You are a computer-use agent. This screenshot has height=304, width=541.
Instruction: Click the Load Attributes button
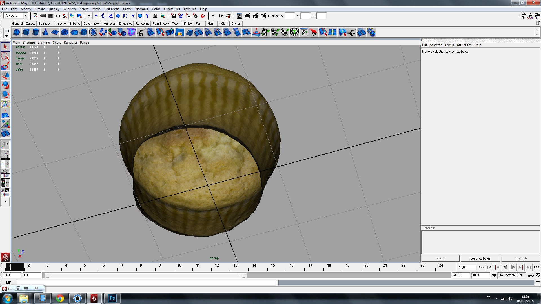point(480,258)
